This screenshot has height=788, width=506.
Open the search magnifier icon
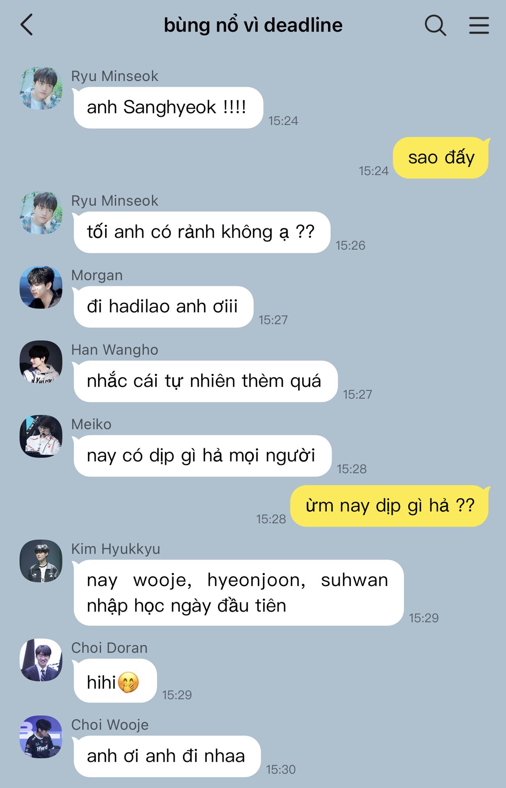click(x=435, y=25)
